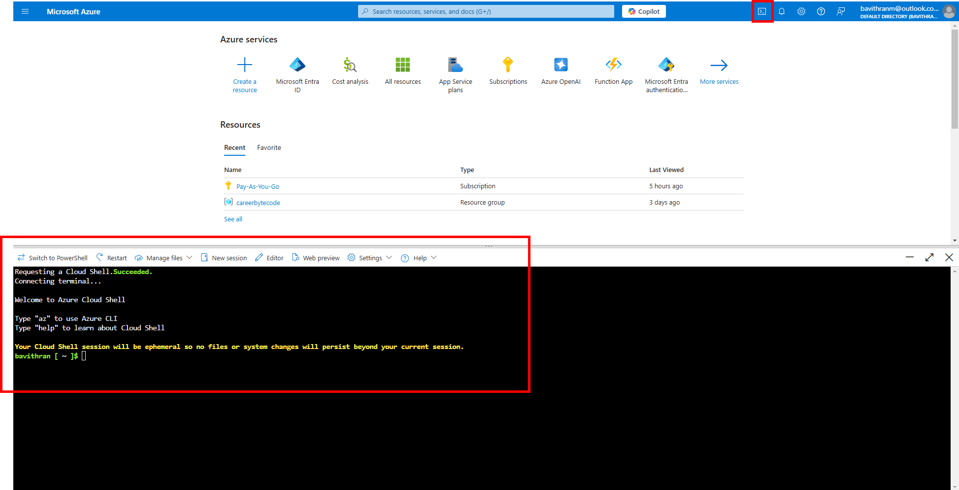Click the 'Resource group' type cell

click(x=482, y=202)
